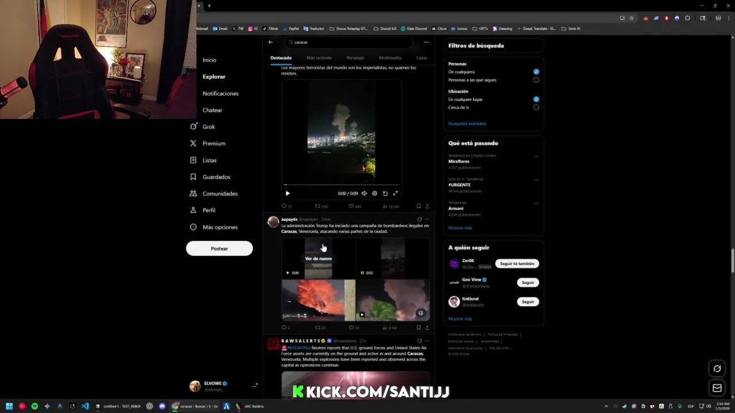735x413 pixels.
Task: Switch to the Más reciente tab
Action: pos(319,58)
